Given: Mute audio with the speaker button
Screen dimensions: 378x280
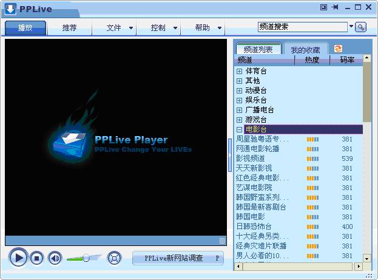Looking at the screenshot, I should (55, 258).
